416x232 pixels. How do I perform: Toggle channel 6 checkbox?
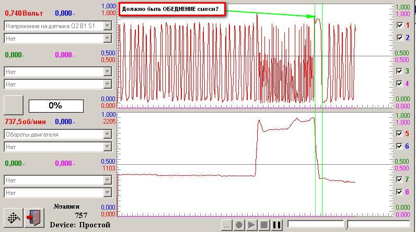tap(400, 146)
